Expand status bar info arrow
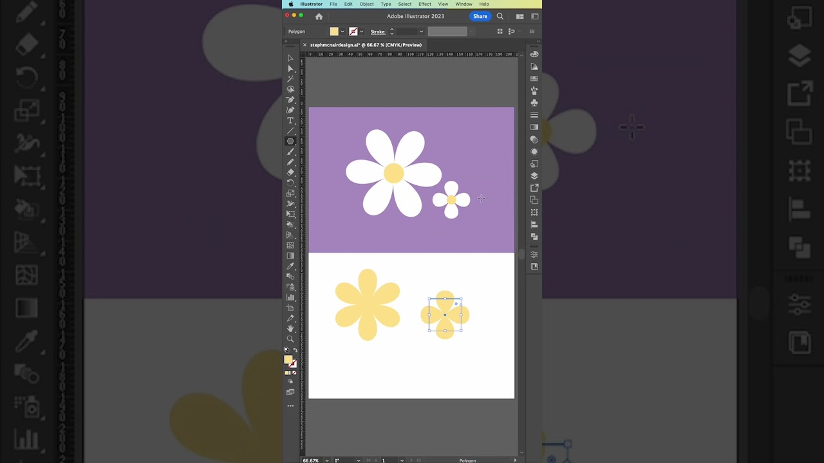This screenshot has width=824, height=463. click(x=515, y=460)
